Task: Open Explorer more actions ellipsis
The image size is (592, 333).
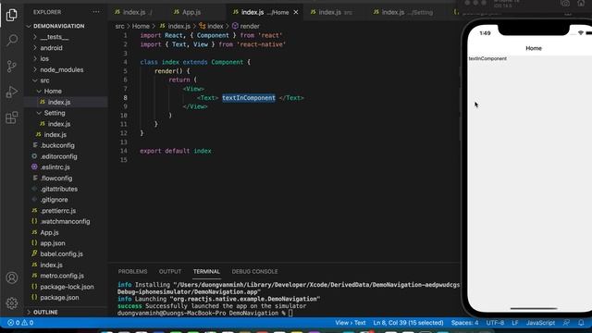Action: pyautogui.click(x=96, y=12)
